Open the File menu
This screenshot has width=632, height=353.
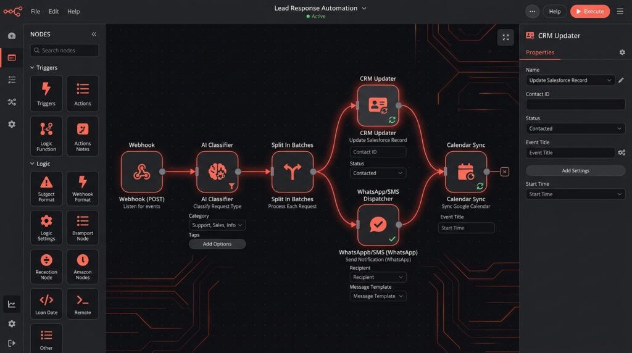[x=35, y=11]
